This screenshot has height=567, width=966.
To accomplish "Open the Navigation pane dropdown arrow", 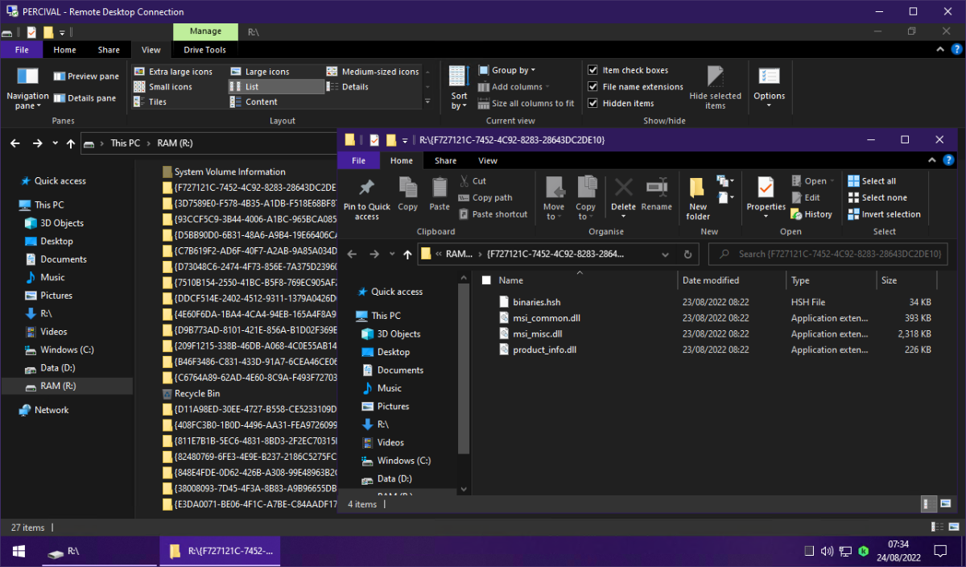I will click(38, 106).
